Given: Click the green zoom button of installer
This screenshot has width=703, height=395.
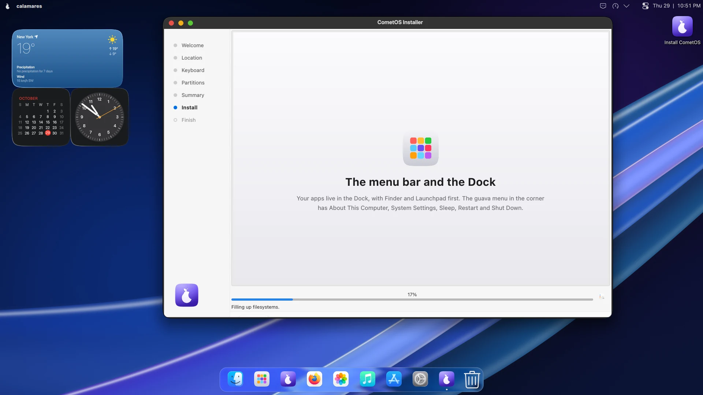Looking at the screenshot, I should point(190,23).
